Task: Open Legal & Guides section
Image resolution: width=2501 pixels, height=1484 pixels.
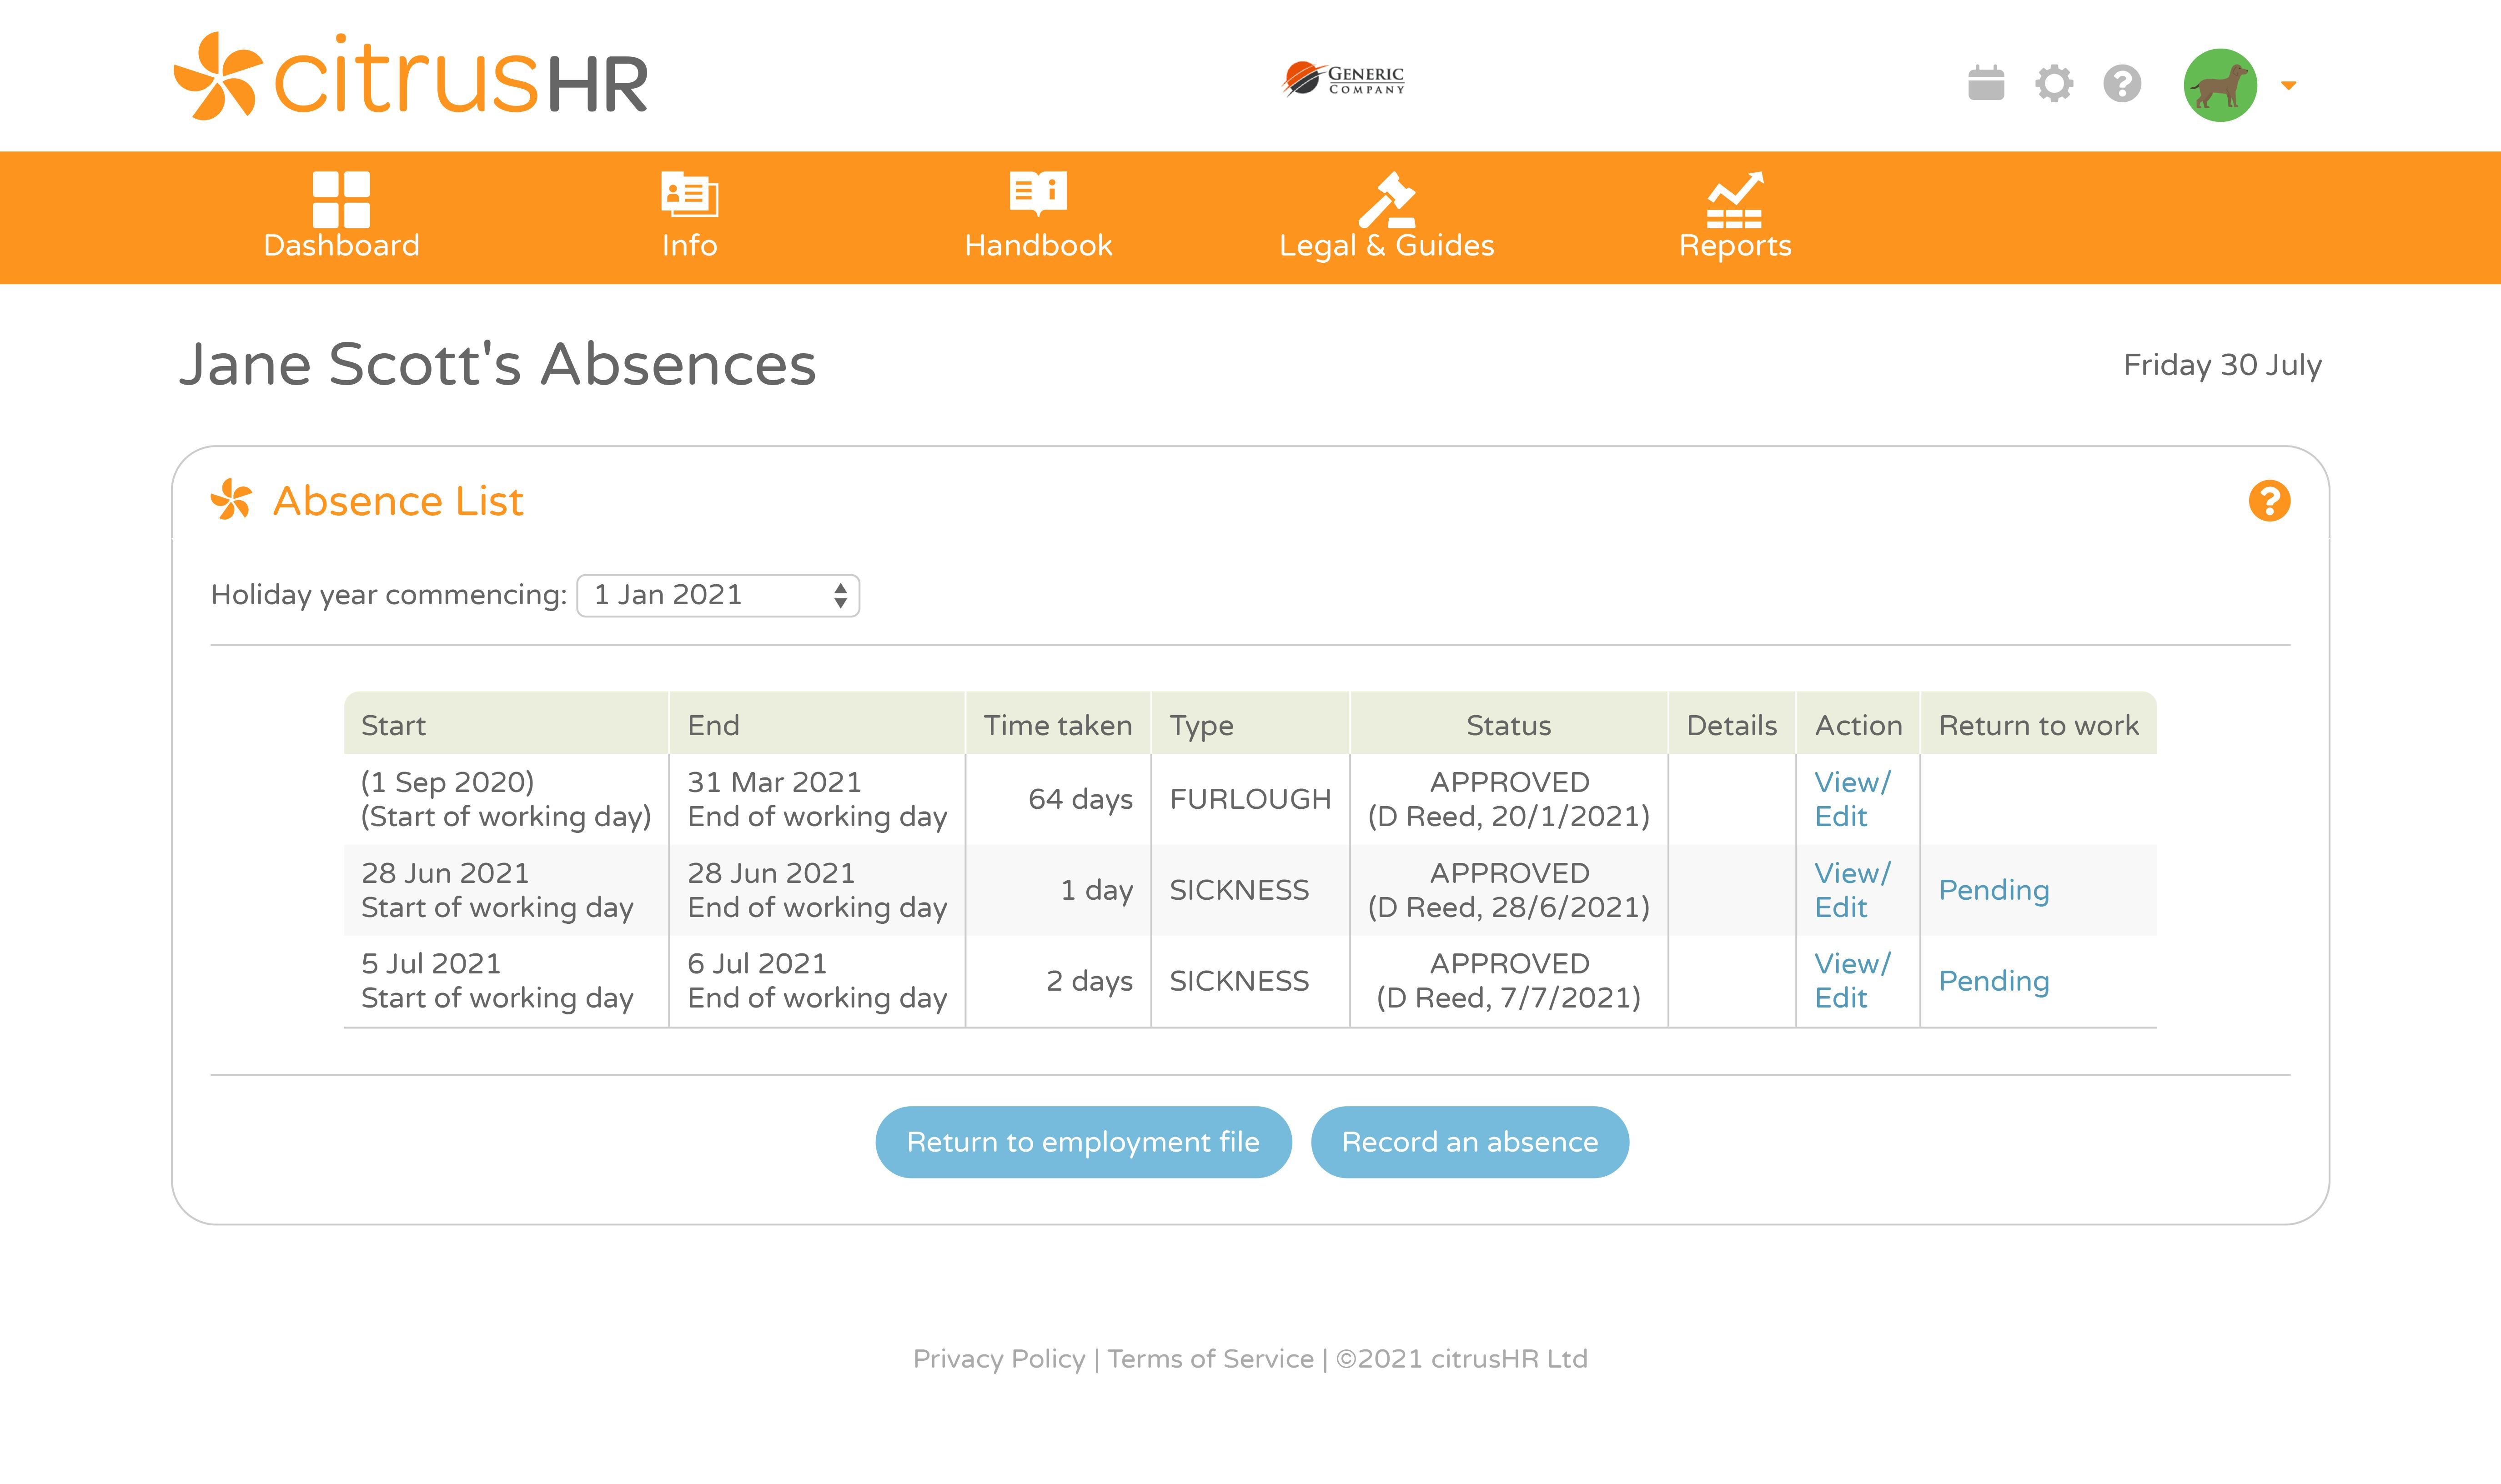Action: tap(1386, 216)
